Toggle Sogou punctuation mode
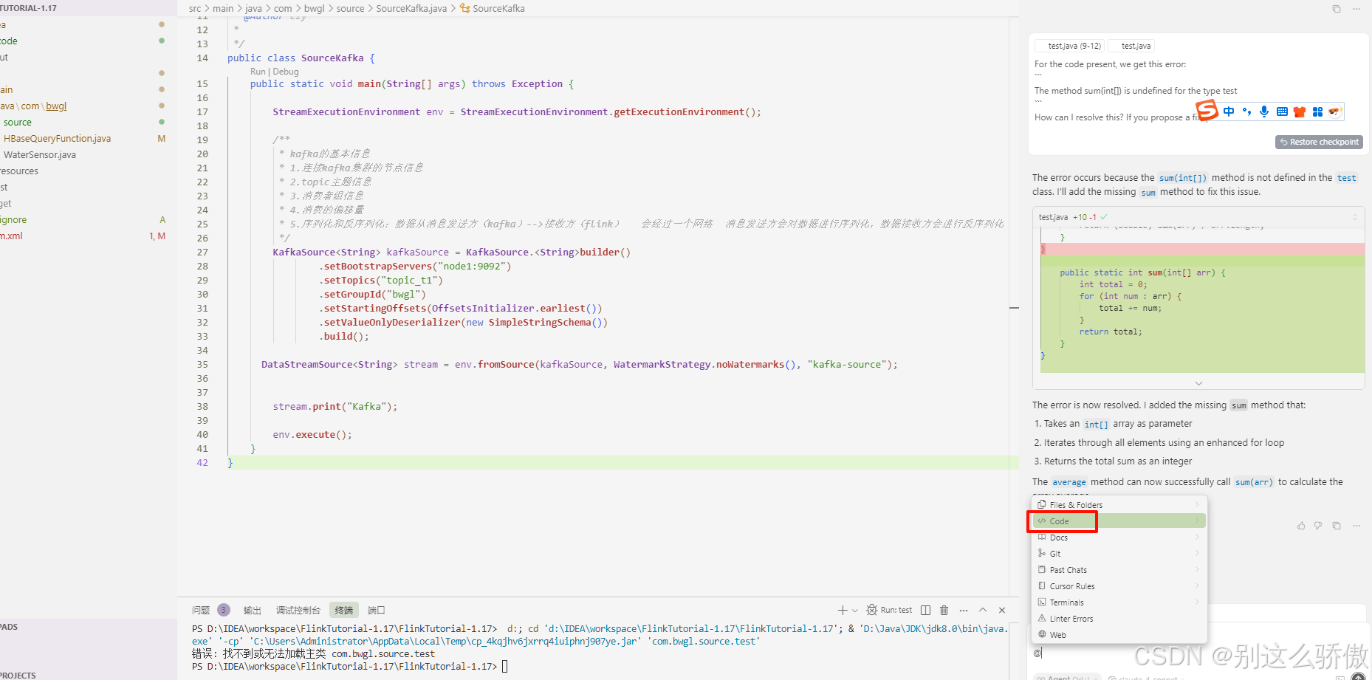 click(x=1246, y=111)
